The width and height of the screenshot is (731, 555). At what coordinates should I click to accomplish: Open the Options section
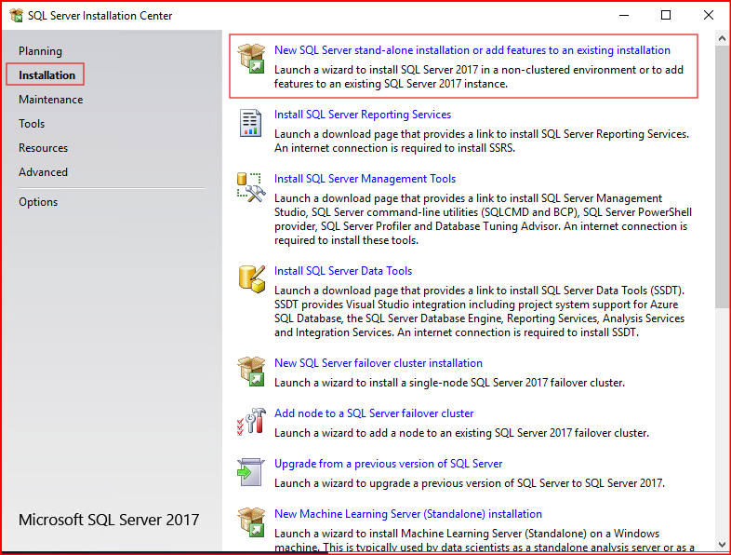38,202
